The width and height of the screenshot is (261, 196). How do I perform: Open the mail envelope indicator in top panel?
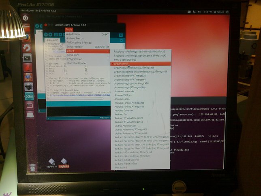[189, 12]
